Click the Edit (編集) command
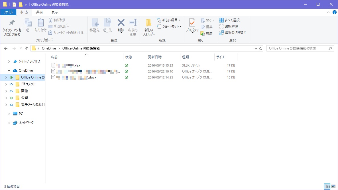 pos(207,27)
